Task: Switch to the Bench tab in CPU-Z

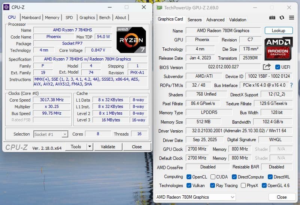Action: tap(104, 18)
